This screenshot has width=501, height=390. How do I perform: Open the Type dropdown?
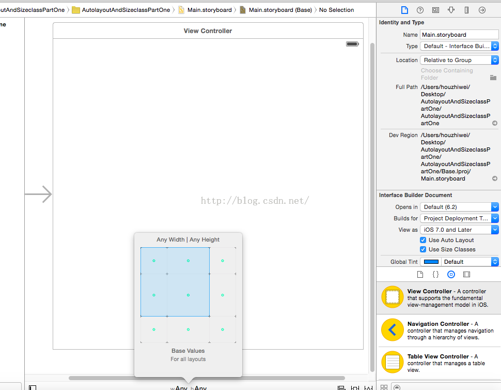tap(459, 46)
